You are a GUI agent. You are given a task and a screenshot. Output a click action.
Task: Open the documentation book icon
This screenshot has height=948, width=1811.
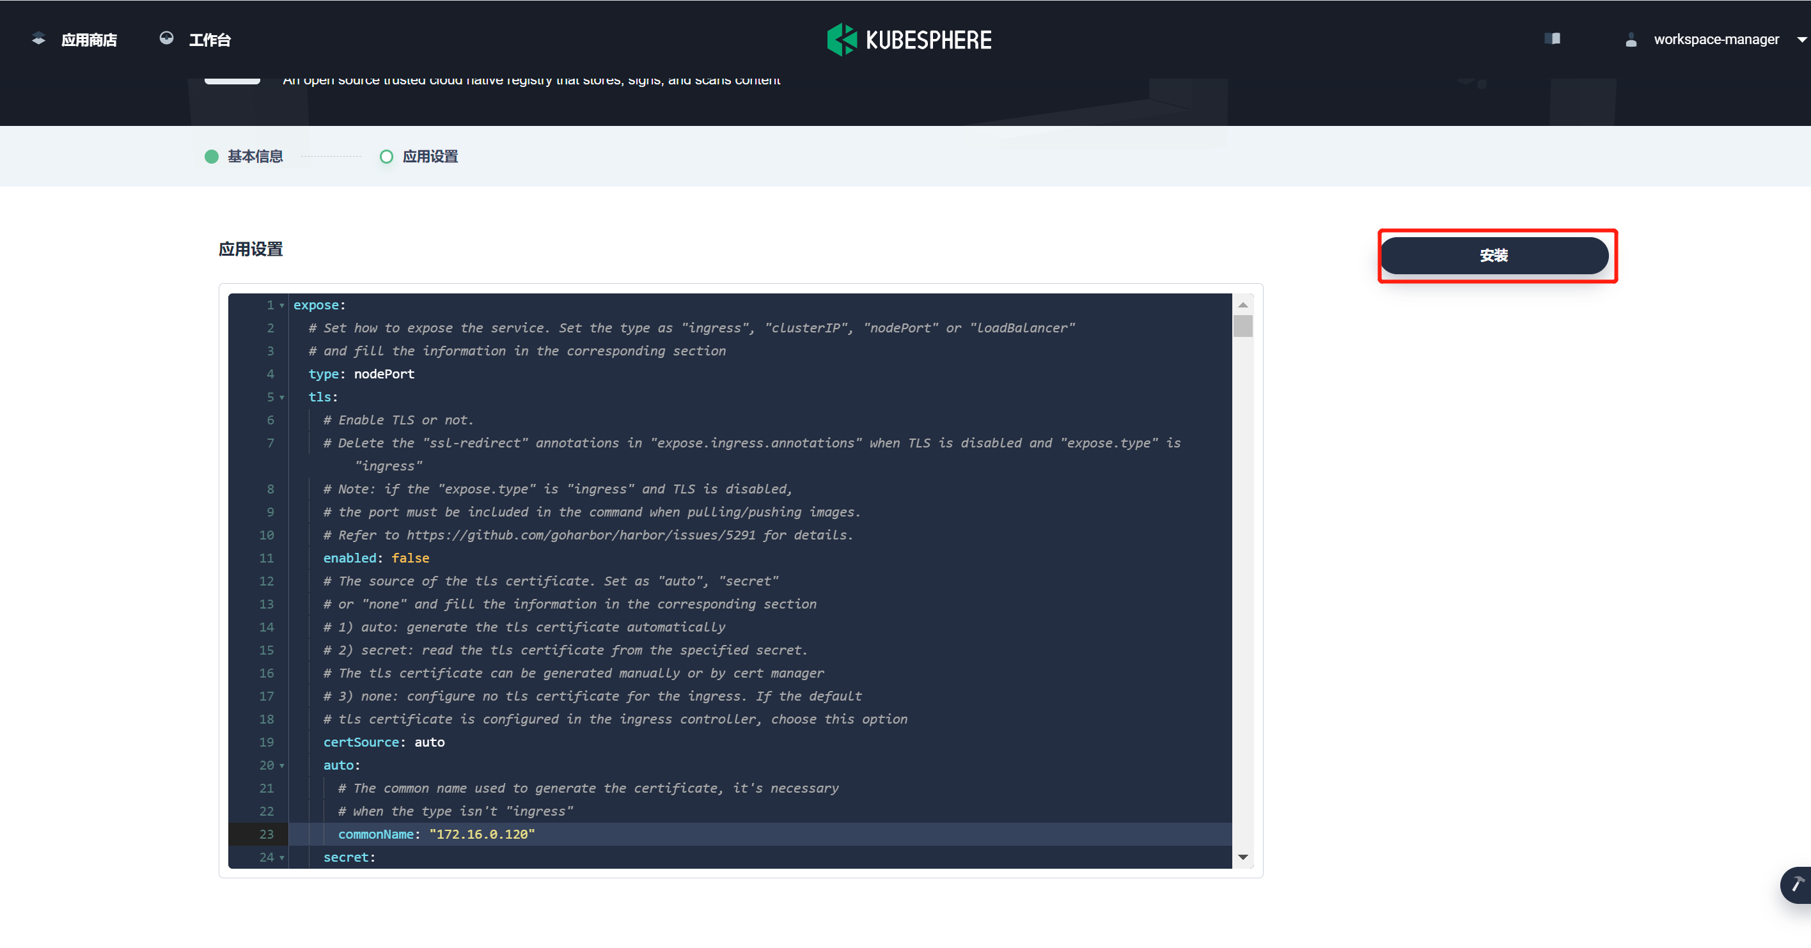coord(1552,38)
